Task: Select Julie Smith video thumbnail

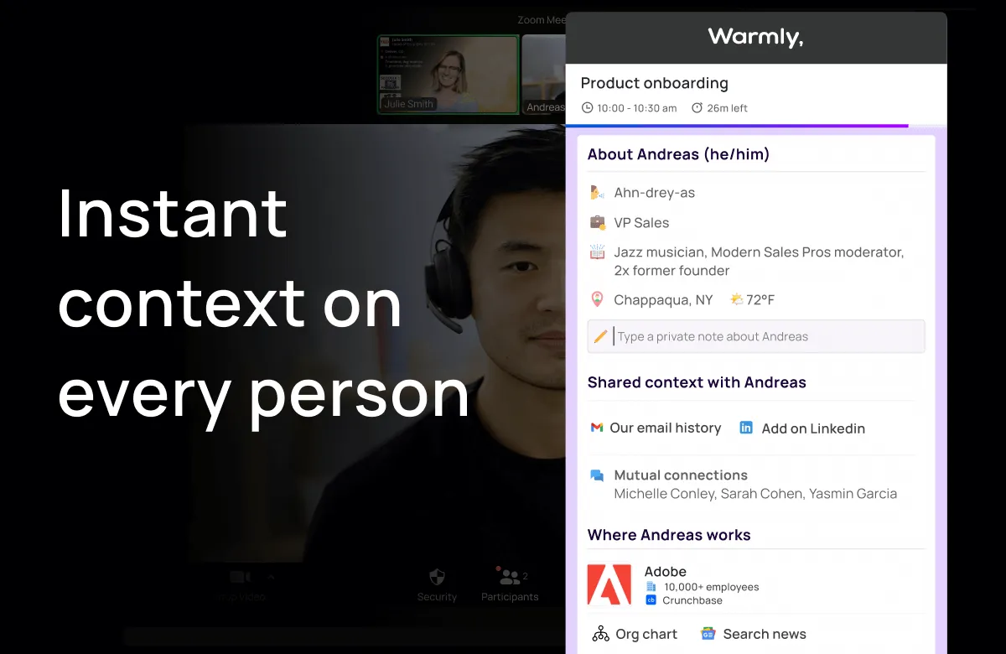Action: click(x=449, y=74)
